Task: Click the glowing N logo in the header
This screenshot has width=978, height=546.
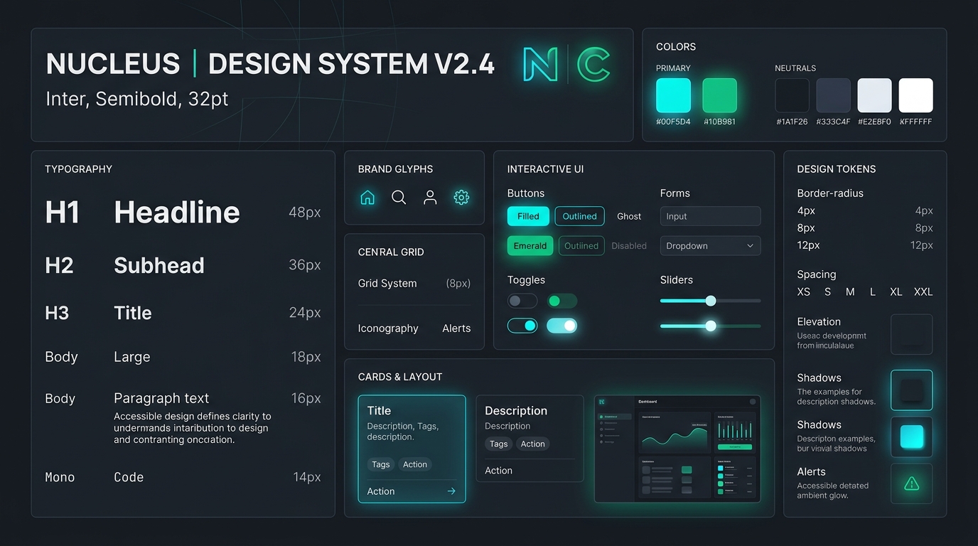Action: (540, 64)
